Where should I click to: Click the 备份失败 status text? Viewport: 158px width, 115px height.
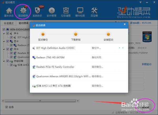[x=96, y=57]
